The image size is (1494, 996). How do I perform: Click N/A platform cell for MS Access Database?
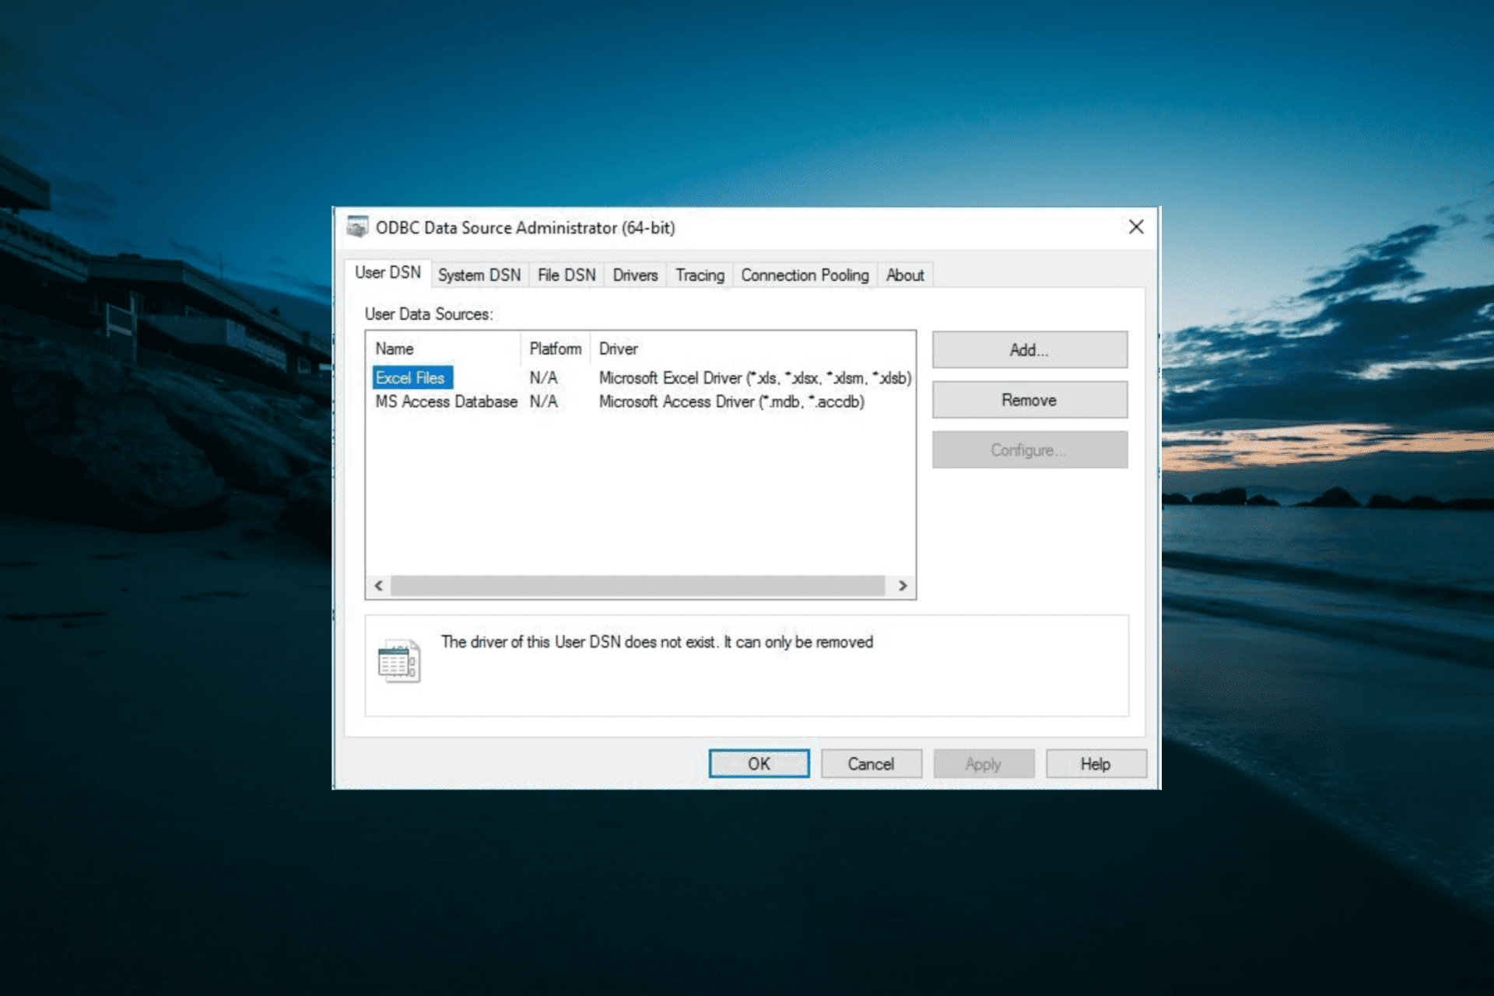click(x=543, y=402)
